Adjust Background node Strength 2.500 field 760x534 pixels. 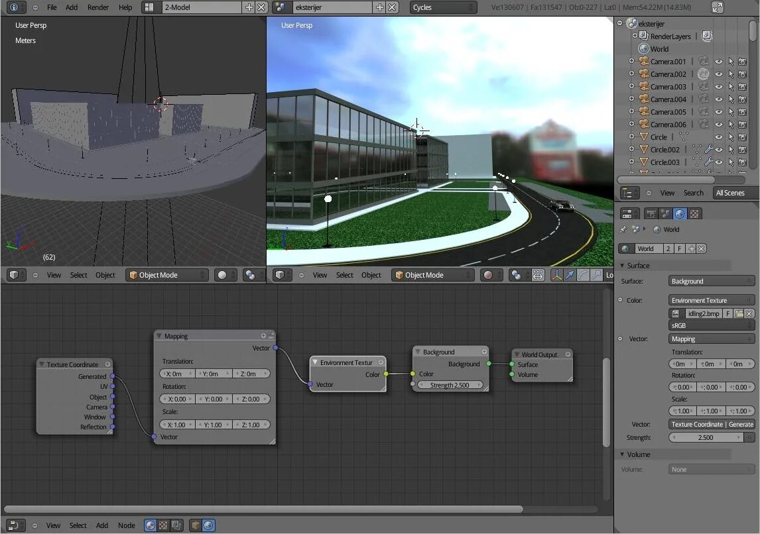pos(450,385)
